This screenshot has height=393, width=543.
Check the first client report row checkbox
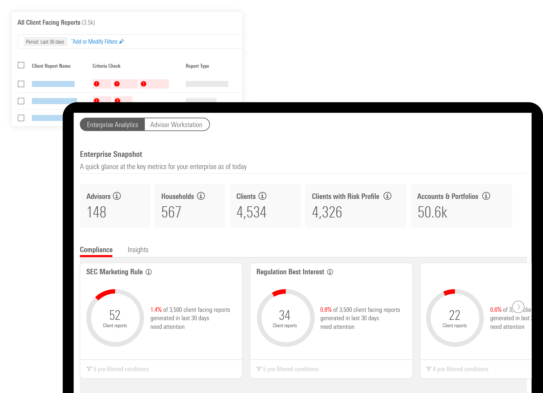pyautogui.click(x=21, y=84)
